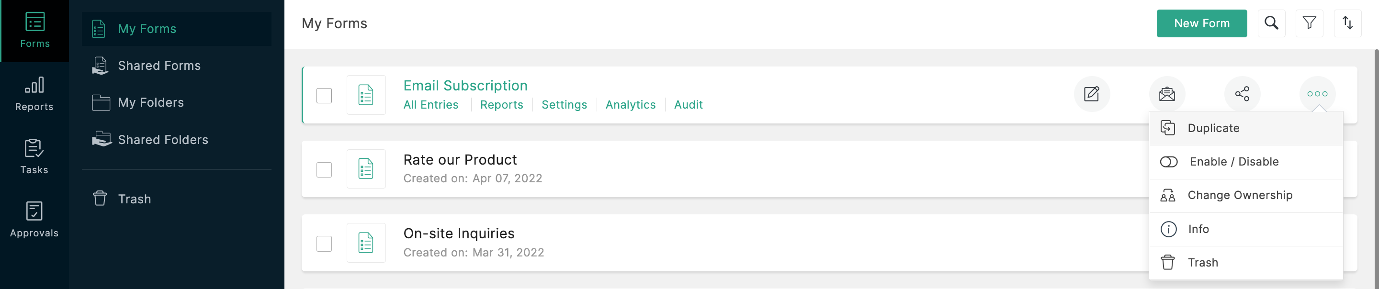
Task: Choose Enable / Disable from the menu
Action: 1233,162
